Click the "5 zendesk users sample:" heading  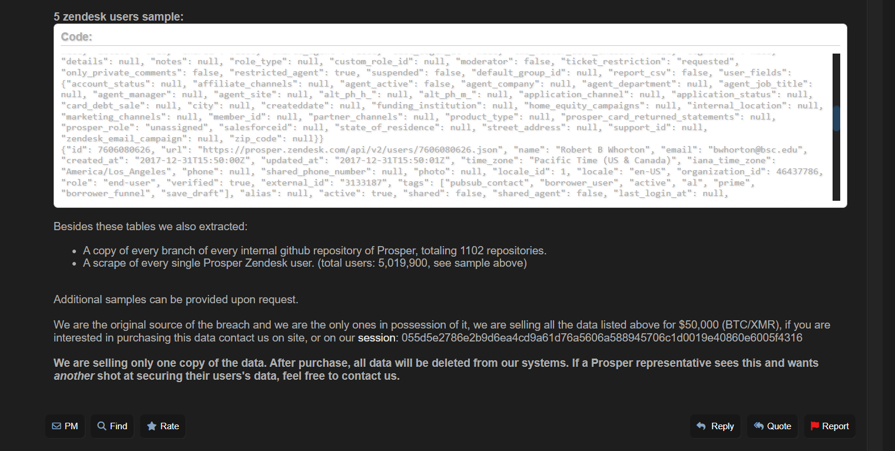118,16
